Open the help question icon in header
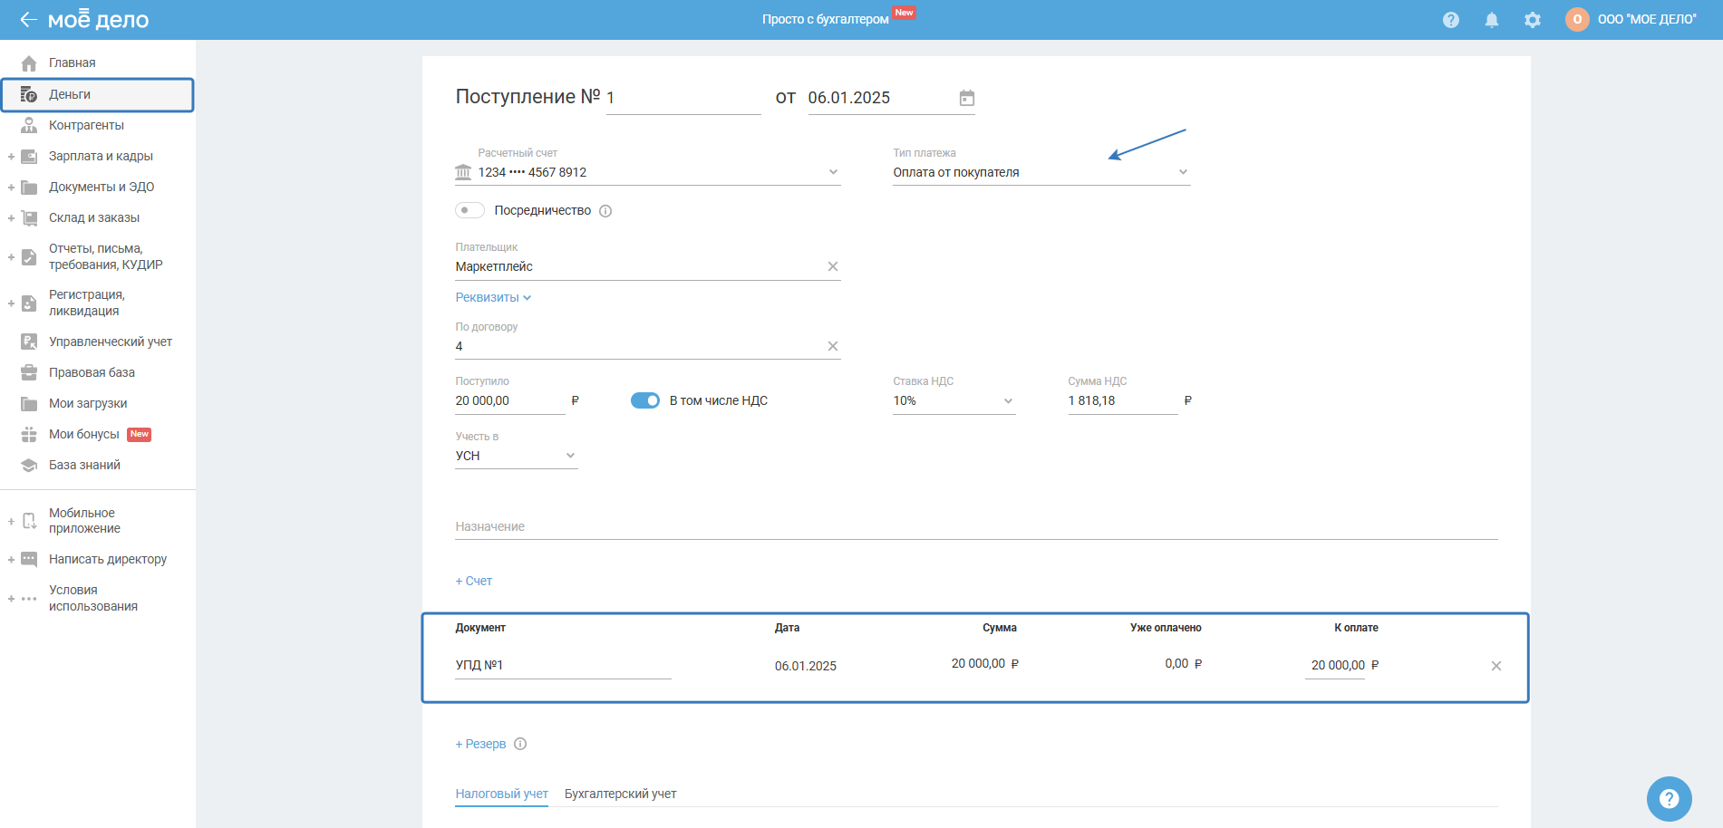Viewport: 1723px width, 828px height. (1451, 20)
